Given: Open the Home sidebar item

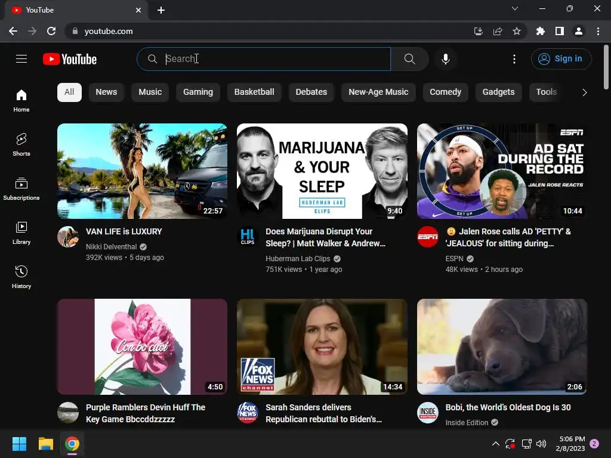Looking at the screenshot, I should click(x=21, y=101).
